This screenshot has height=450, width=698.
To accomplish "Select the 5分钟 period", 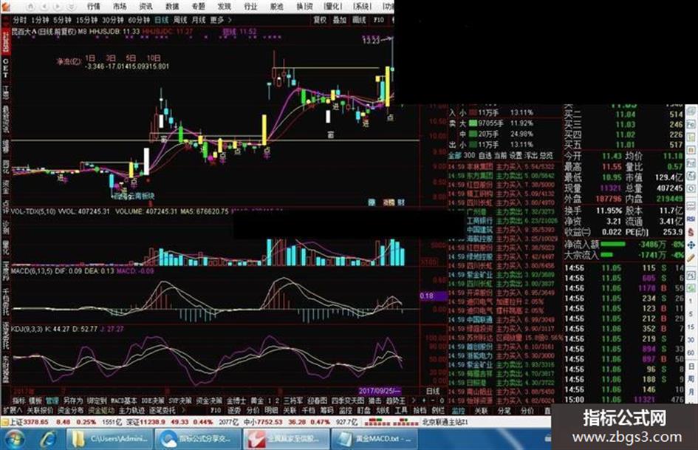I will click(x=62, y=20).
